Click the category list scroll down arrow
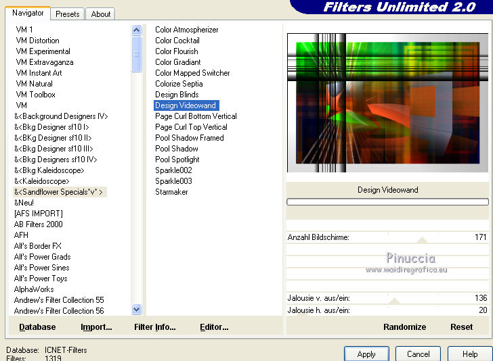Viewport: 493px width, 361px height. [x=137, y=309]
